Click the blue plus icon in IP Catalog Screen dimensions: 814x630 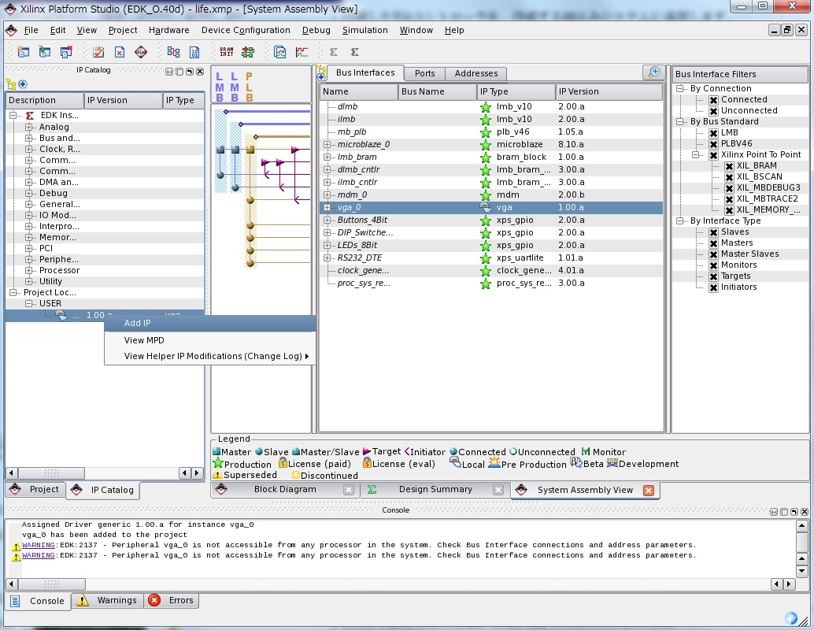pyautogui.click(x=22, y=84)
